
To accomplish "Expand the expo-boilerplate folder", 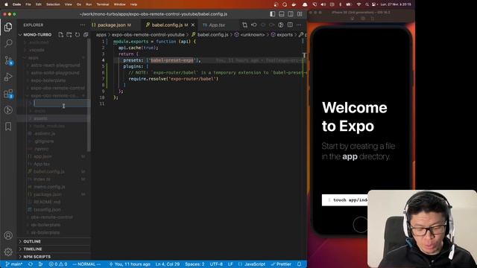I will coord(48,80).
